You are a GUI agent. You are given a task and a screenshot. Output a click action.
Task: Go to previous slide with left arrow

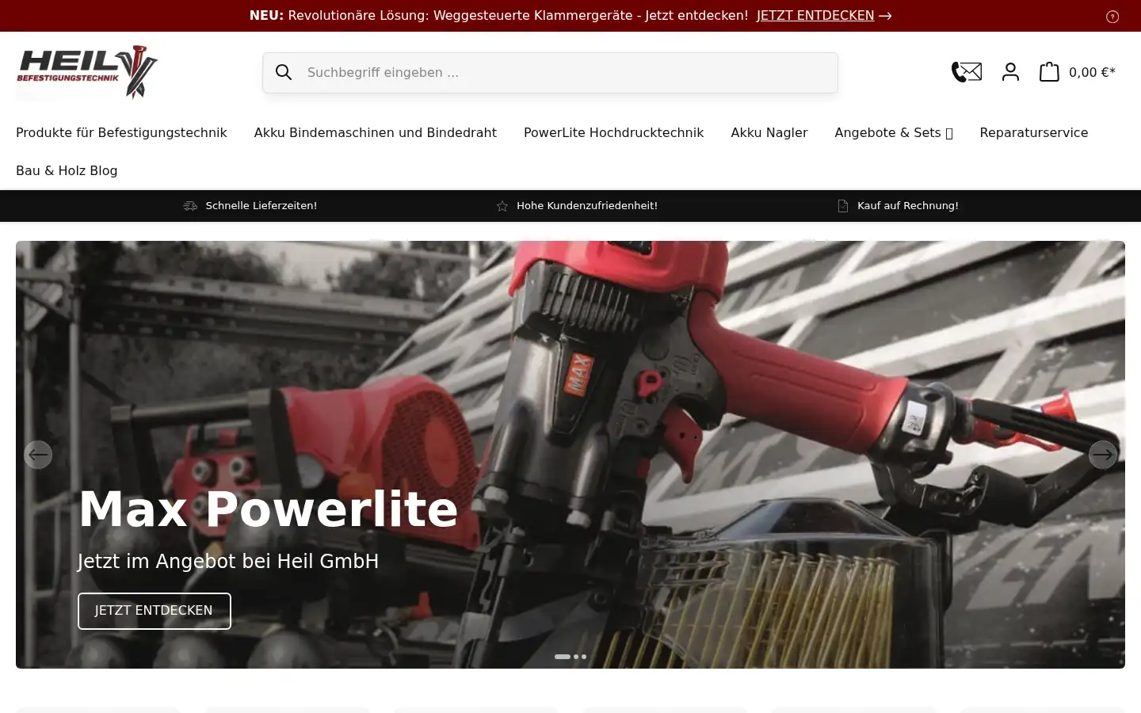point(38,455)
